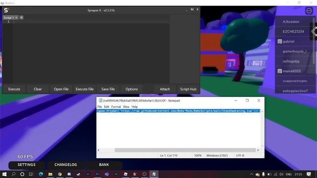Screen dimensions: 317x178
Task: Click Execute in Synapse X
Action: coord(14,89)
